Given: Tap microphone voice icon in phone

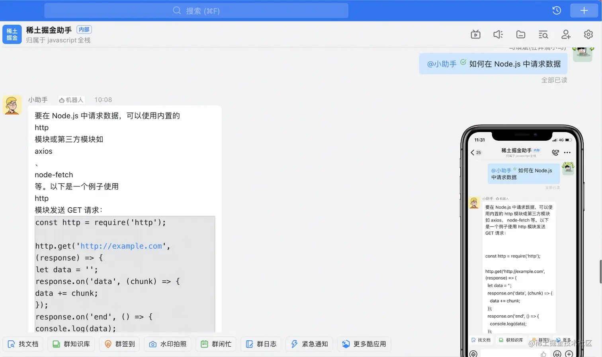Looking at the screenshot, I should [473, 354].
